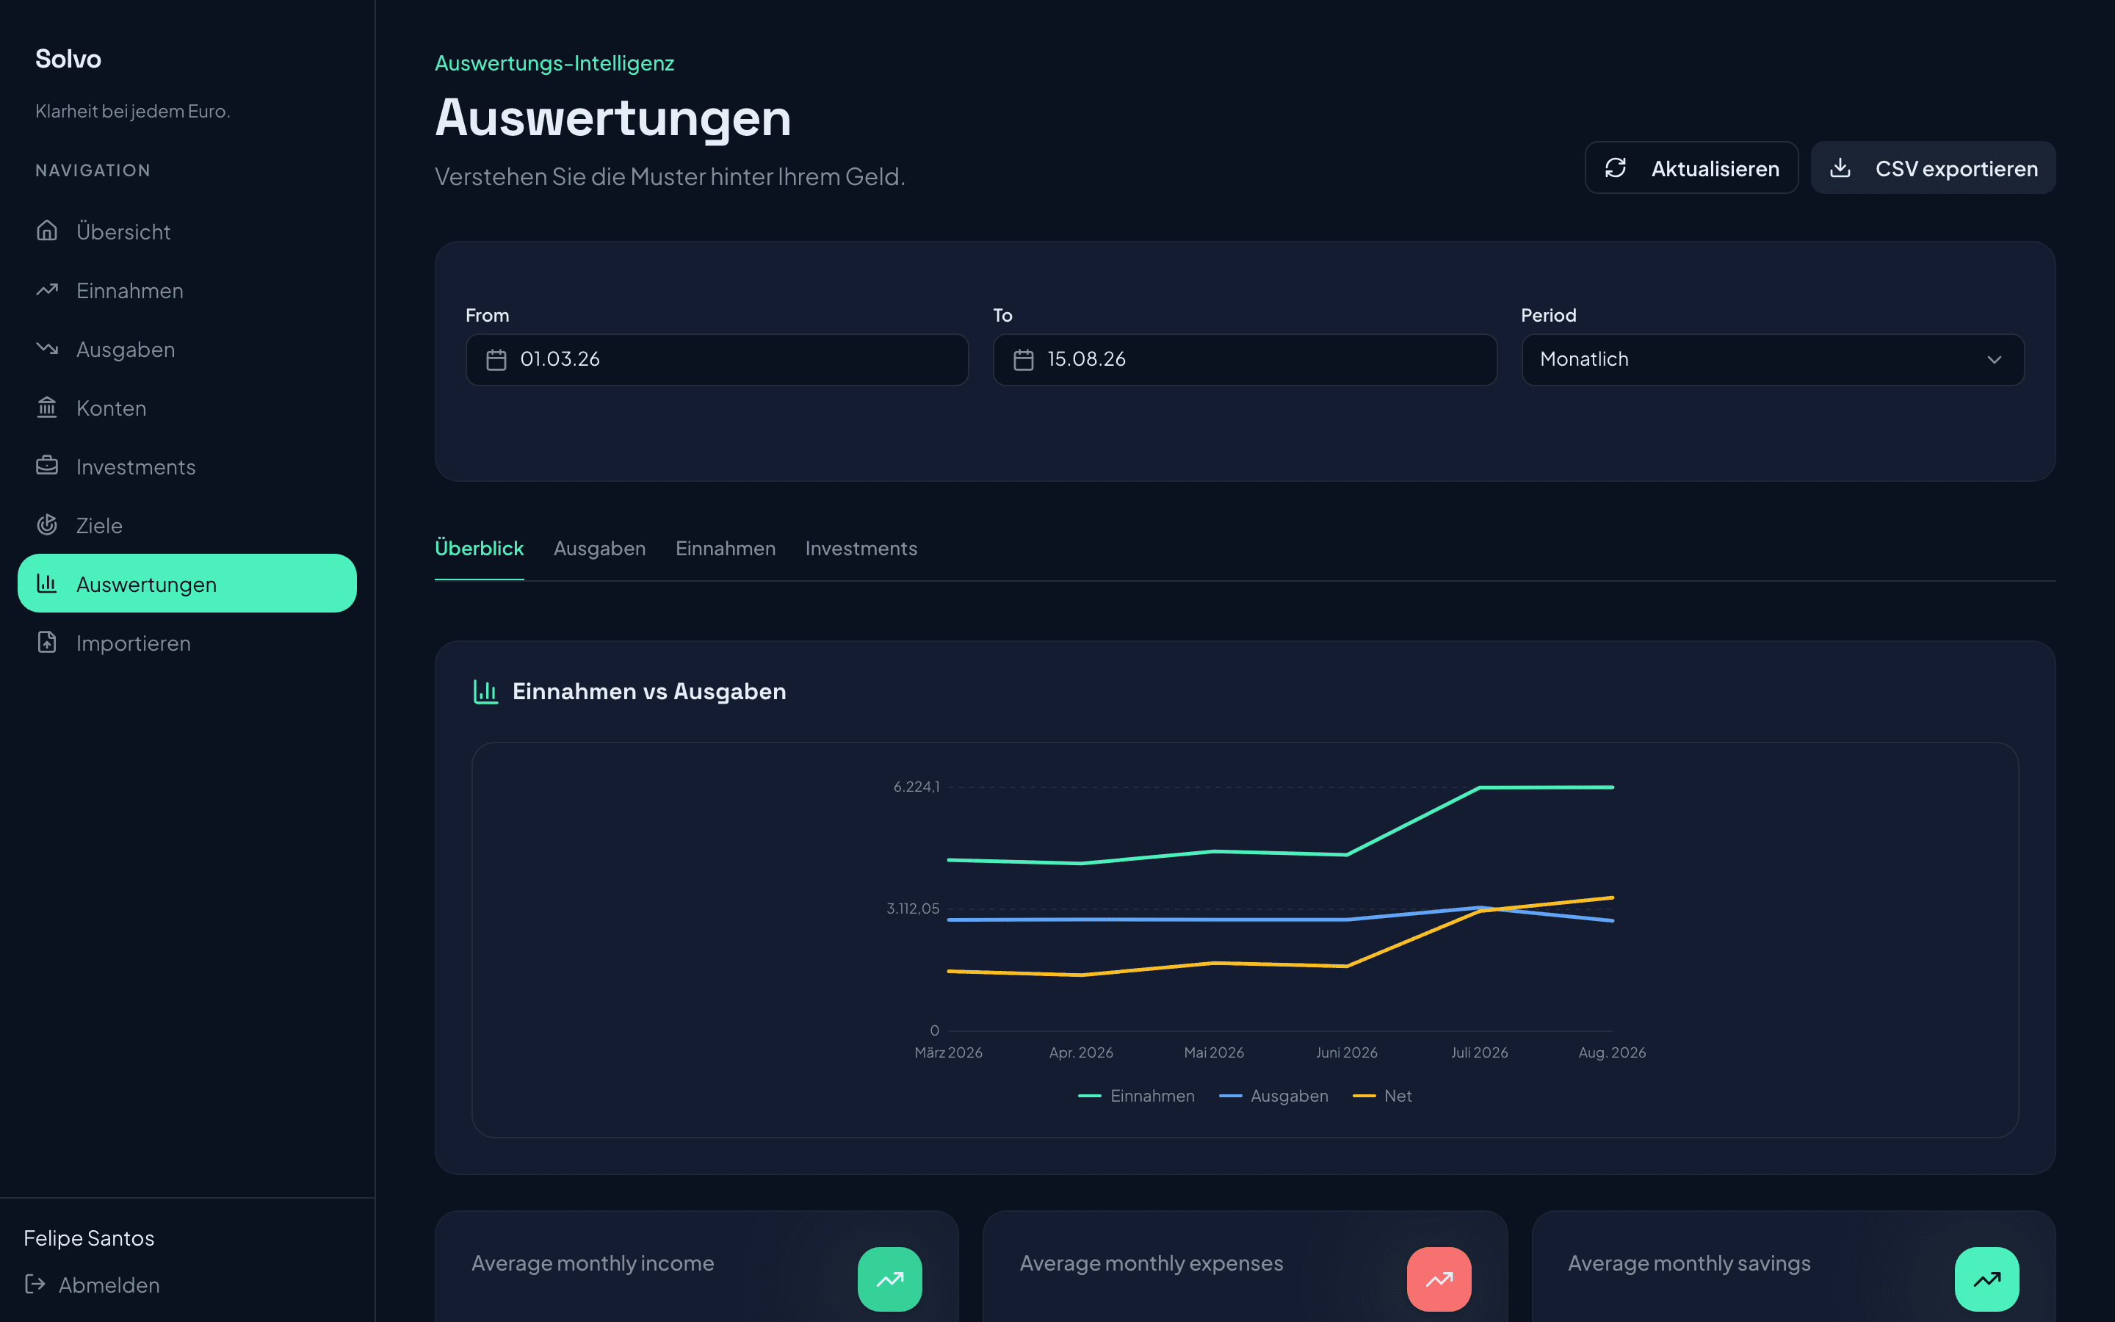
Task: Click calendar icon in To field
Action: pos(1024,359)
